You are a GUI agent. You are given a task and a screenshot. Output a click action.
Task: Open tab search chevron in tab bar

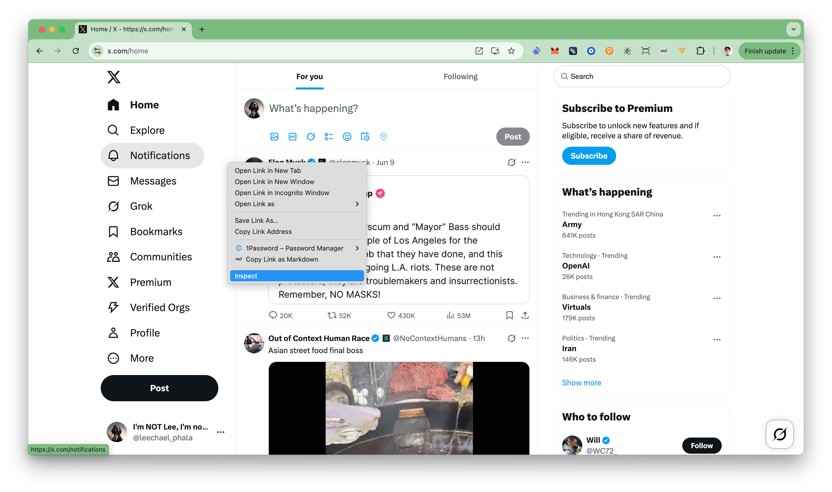click(793, 29)
